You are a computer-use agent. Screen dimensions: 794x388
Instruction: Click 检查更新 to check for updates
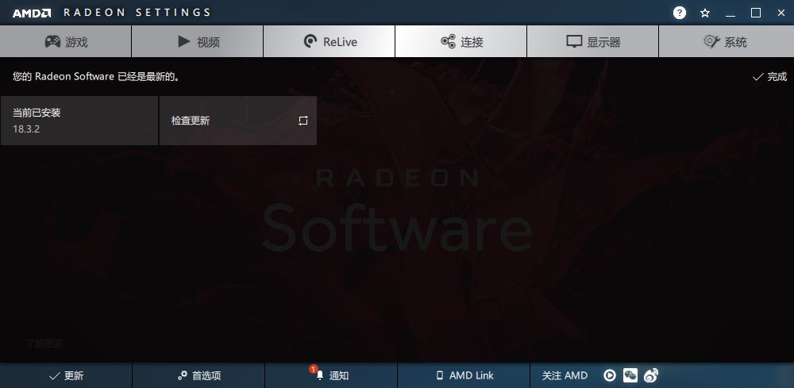click(x=238, y=121)
